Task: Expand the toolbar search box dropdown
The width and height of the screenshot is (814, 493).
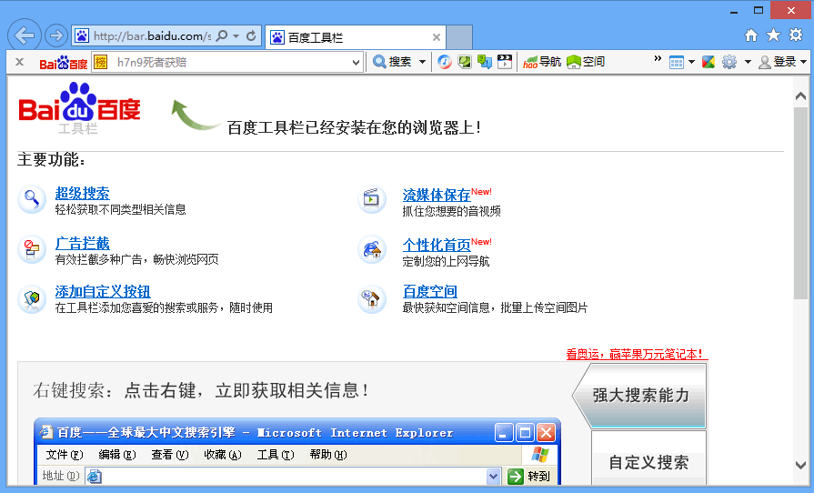Action: tap(356, 62)
